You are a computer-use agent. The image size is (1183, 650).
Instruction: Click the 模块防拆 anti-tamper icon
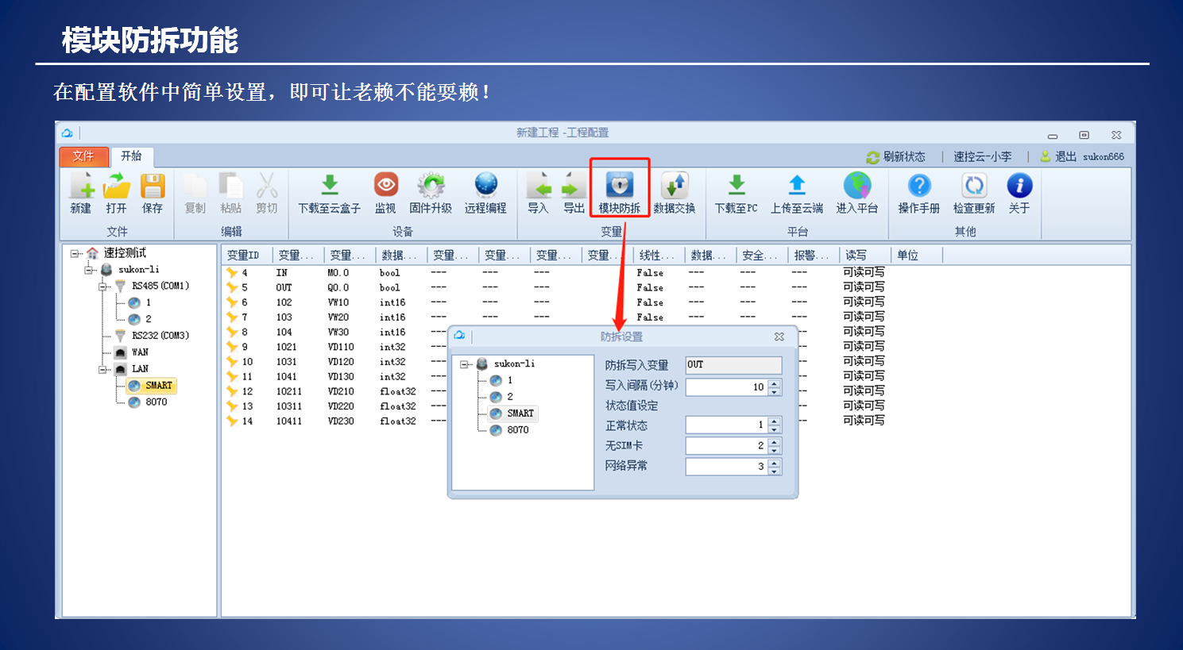click(x=619, y=187)
